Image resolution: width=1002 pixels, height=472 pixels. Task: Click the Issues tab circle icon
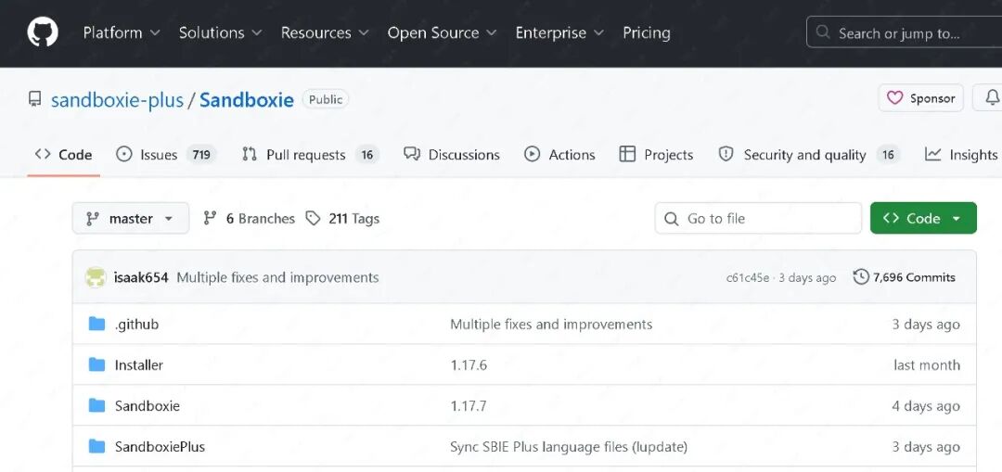pos(124,155)
